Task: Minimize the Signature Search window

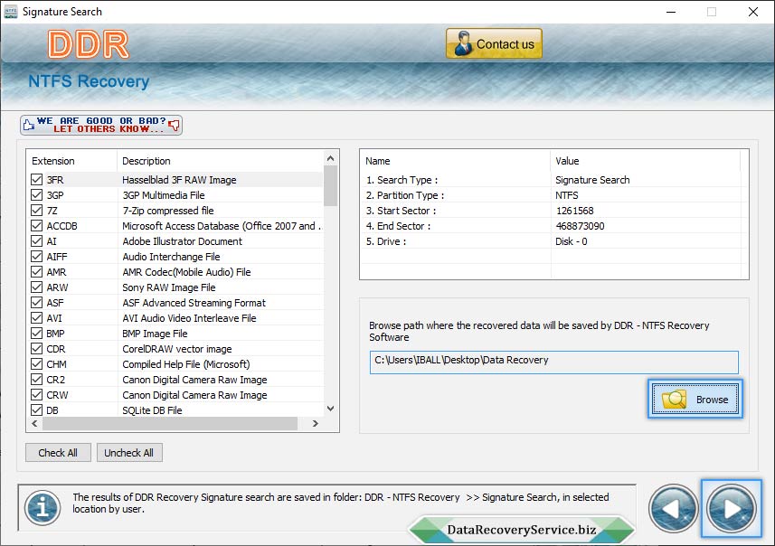Action: [x=671, y=12]
